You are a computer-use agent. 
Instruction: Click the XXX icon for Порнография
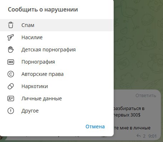pos(11,62)
